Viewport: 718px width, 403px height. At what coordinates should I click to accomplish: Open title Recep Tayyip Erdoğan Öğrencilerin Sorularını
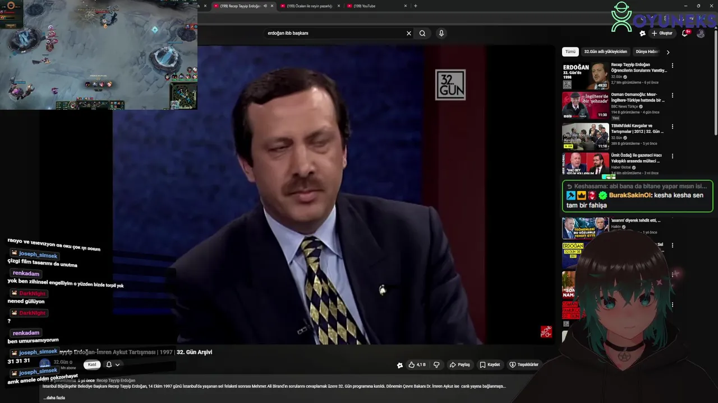click(x=639, y=68)
